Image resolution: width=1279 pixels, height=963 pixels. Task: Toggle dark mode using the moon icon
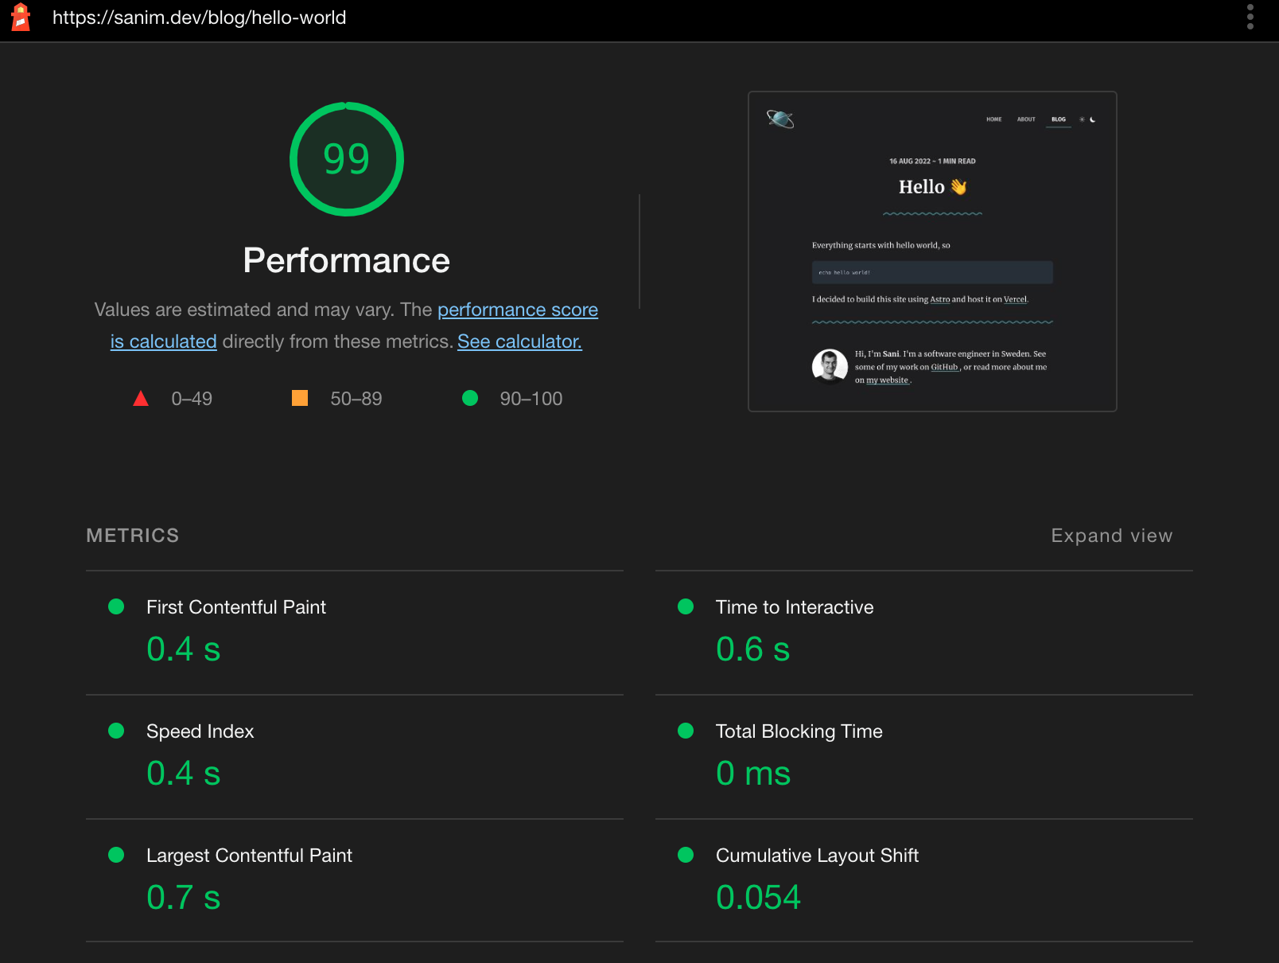[1094, 119]
